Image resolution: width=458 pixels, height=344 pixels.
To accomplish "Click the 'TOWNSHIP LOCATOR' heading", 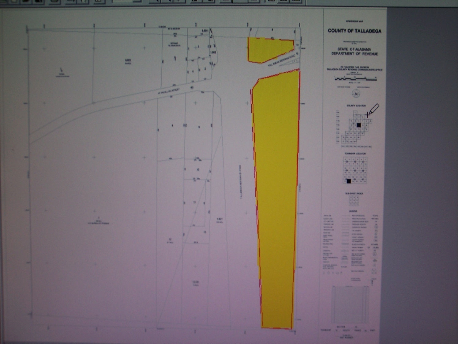I will (x=355, y=154).
